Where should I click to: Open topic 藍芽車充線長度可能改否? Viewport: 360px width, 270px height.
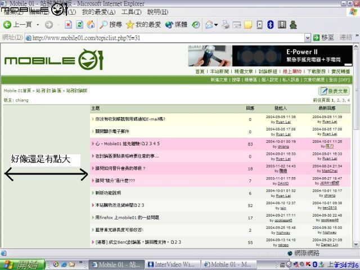[x=119, y=230]
